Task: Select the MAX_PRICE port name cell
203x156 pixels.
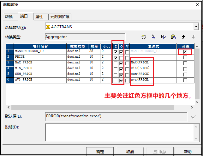Action: [x=40, y=63]
